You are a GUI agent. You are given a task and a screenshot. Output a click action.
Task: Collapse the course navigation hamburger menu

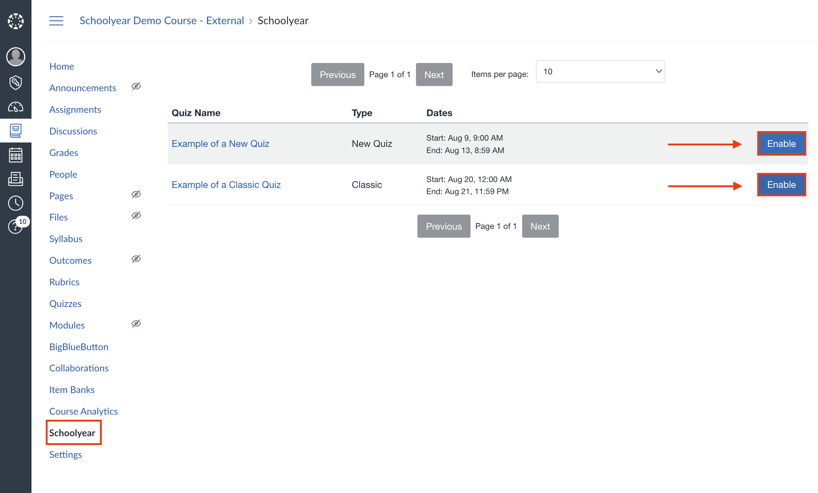(56, 21)
